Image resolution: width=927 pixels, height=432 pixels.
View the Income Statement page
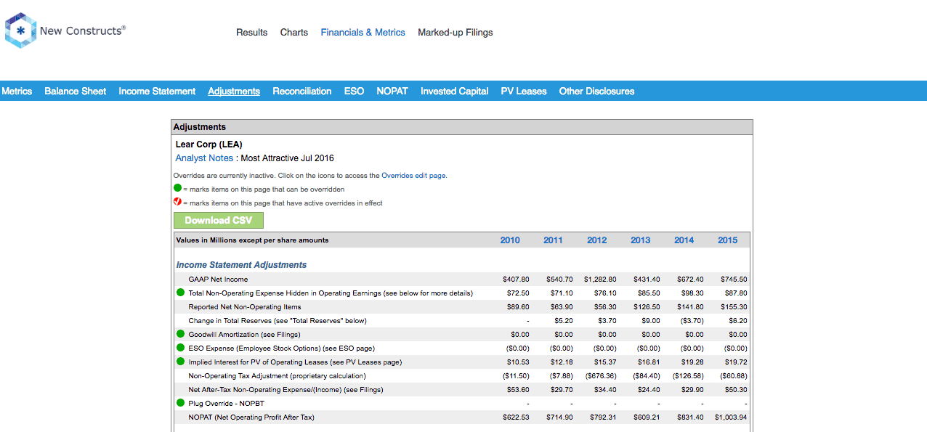tap(157, 91)
